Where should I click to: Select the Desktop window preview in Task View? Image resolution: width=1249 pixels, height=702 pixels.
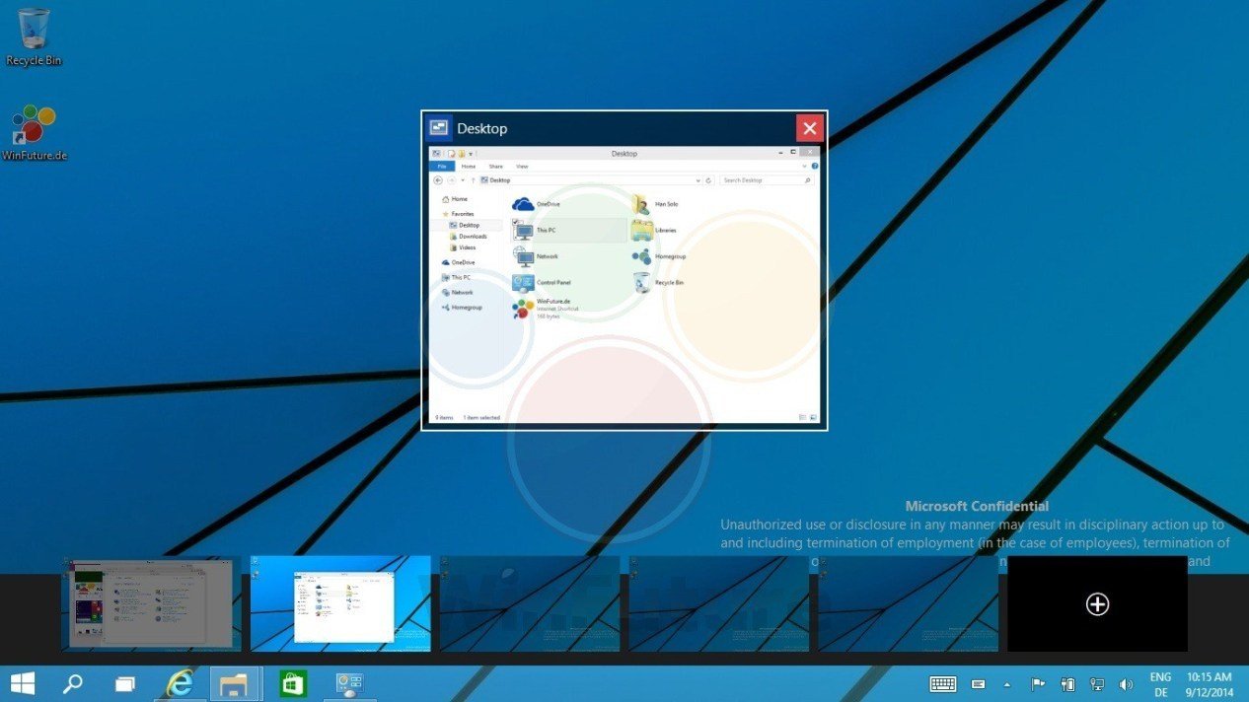[624, 286]
